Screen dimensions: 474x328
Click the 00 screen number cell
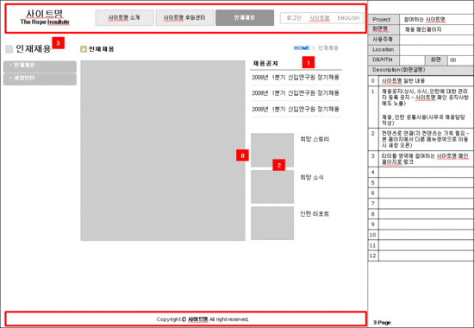(460, 60)
